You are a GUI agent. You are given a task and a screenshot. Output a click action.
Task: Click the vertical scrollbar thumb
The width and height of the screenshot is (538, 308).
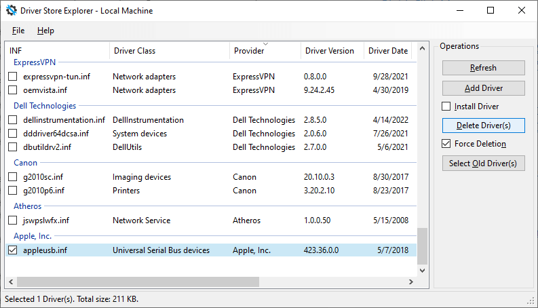tap(423, 246)
